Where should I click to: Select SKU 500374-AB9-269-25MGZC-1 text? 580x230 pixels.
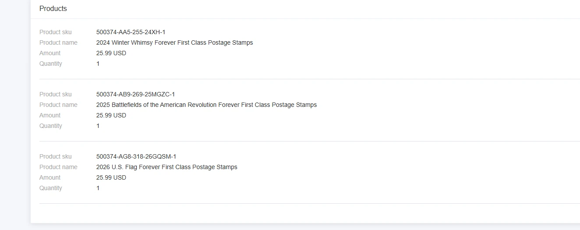point(135,94)
